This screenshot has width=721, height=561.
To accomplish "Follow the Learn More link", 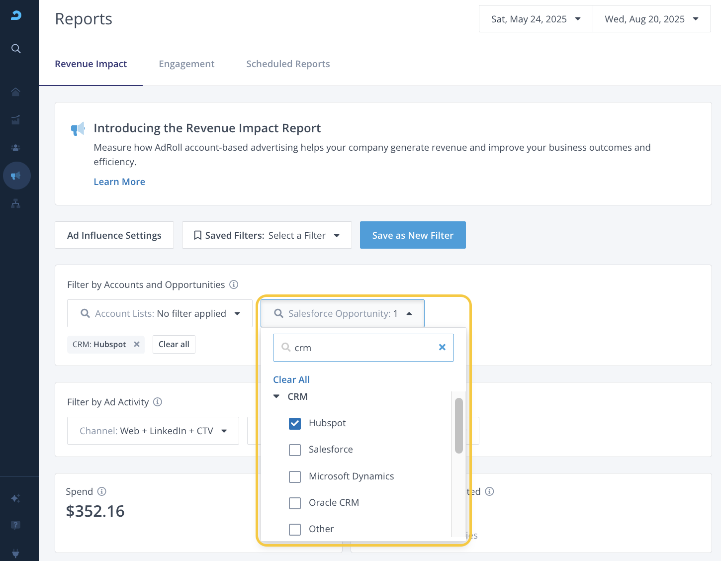I will (x=119, y=182).
